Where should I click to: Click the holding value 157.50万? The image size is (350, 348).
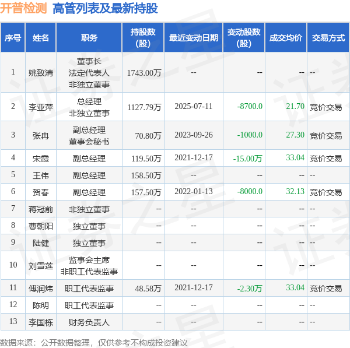pos(146,192)
